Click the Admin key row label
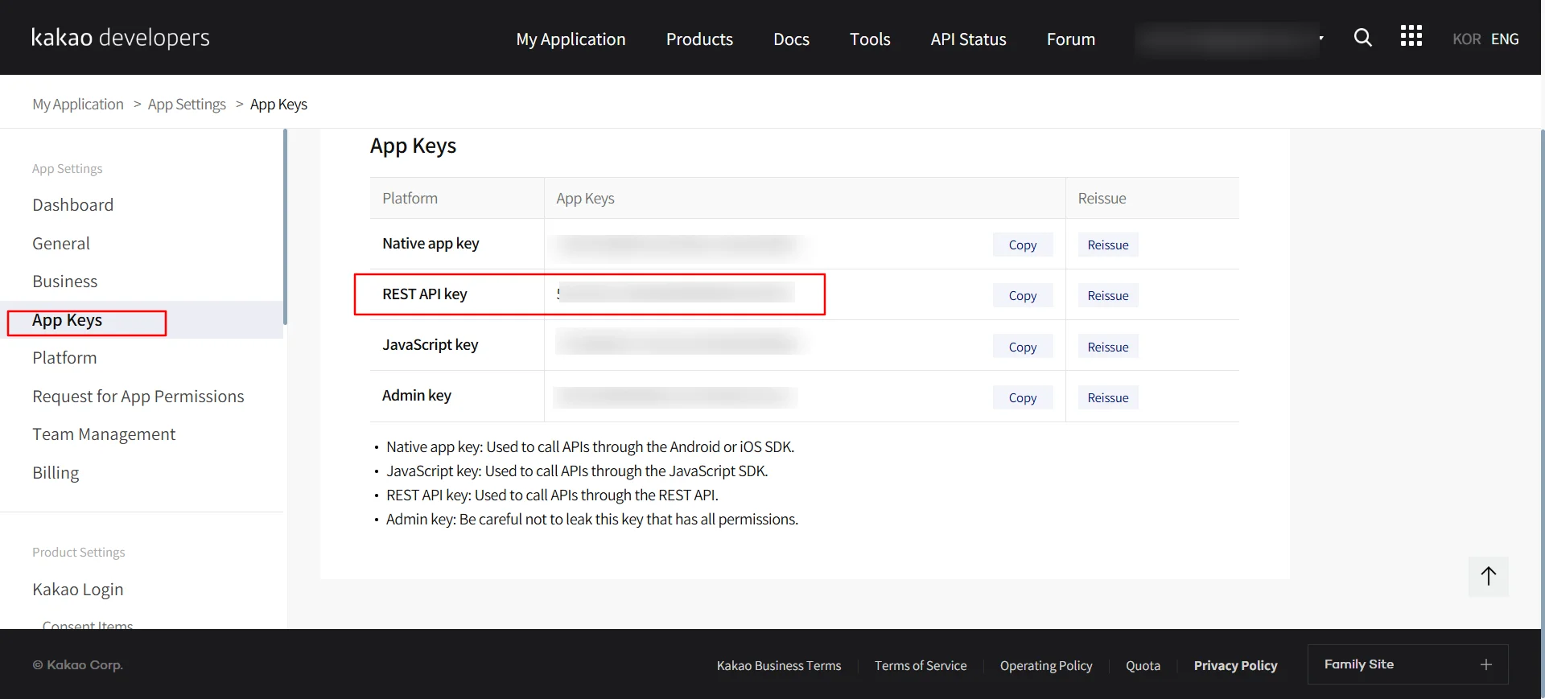Image resolution: width=1545 pixels, height=699 pixels. [417, 396]
